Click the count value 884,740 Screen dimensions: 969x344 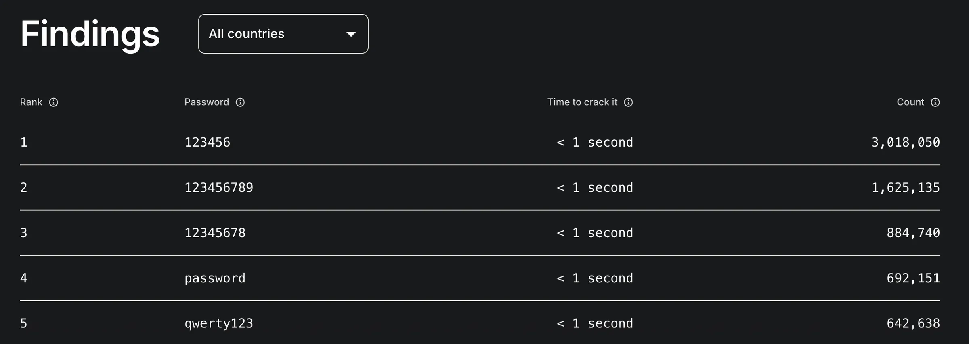[913, 233]
